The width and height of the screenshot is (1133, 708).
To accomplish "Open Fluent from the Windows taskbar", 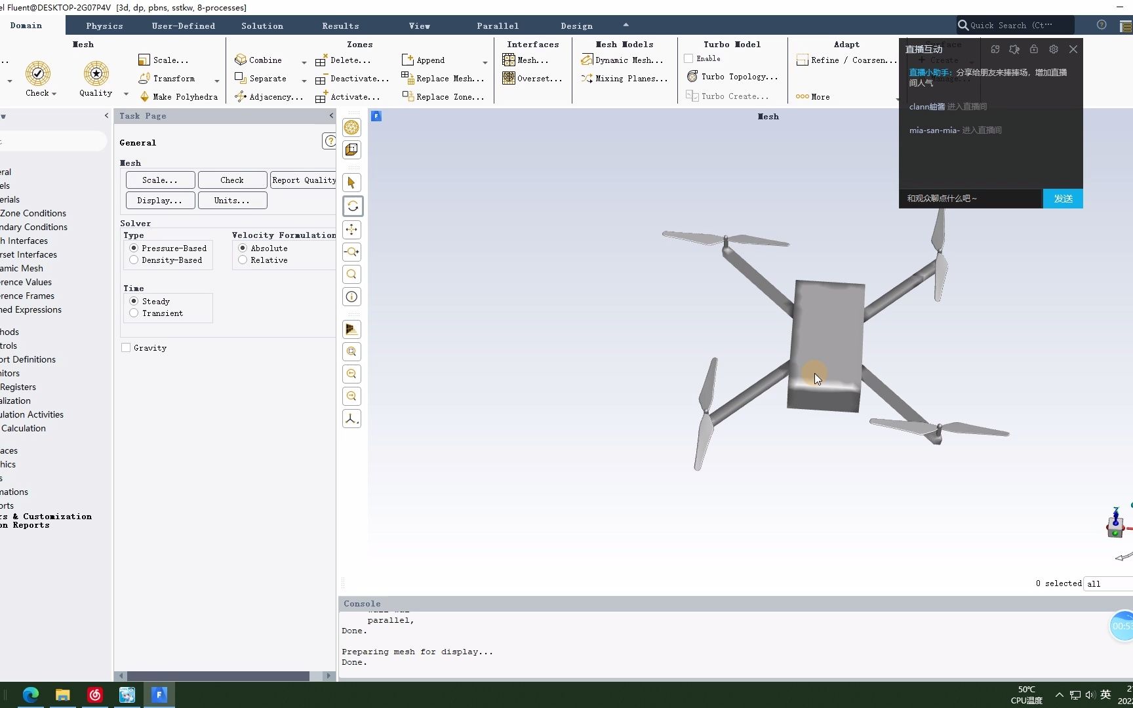I will pos(159,695).
